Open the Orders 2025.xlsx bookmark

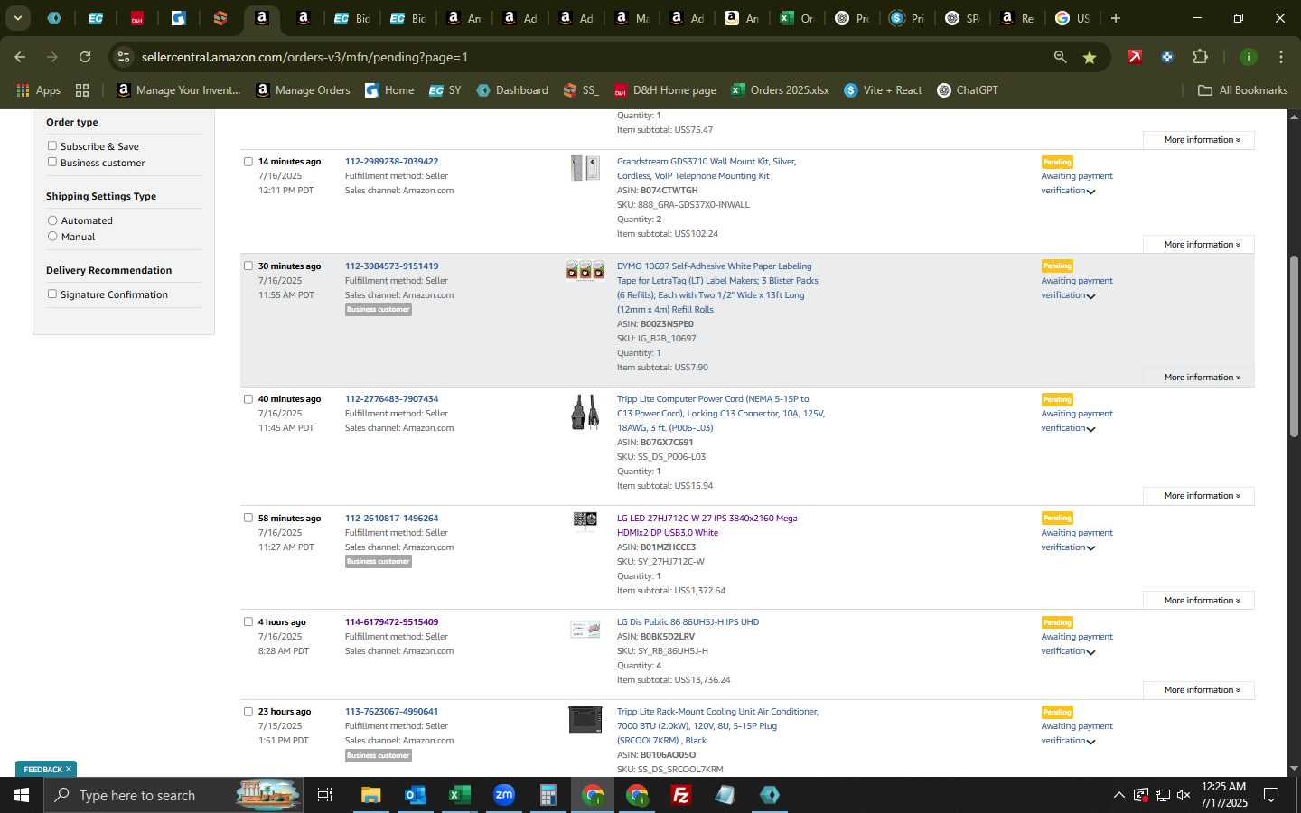(780, 90)
